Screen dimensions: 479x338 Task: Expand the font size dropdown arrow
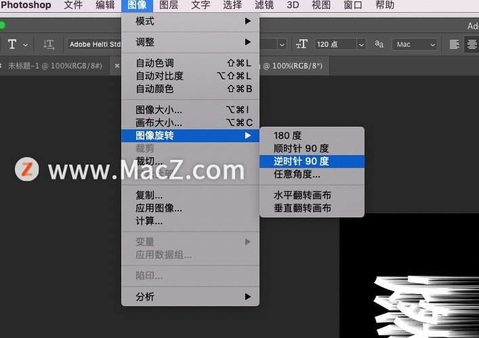point(361,45)
